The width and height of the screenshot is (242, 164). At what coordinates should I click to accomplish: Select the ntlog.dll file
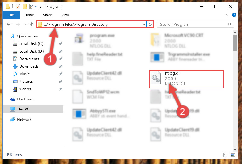click(187, 79)
